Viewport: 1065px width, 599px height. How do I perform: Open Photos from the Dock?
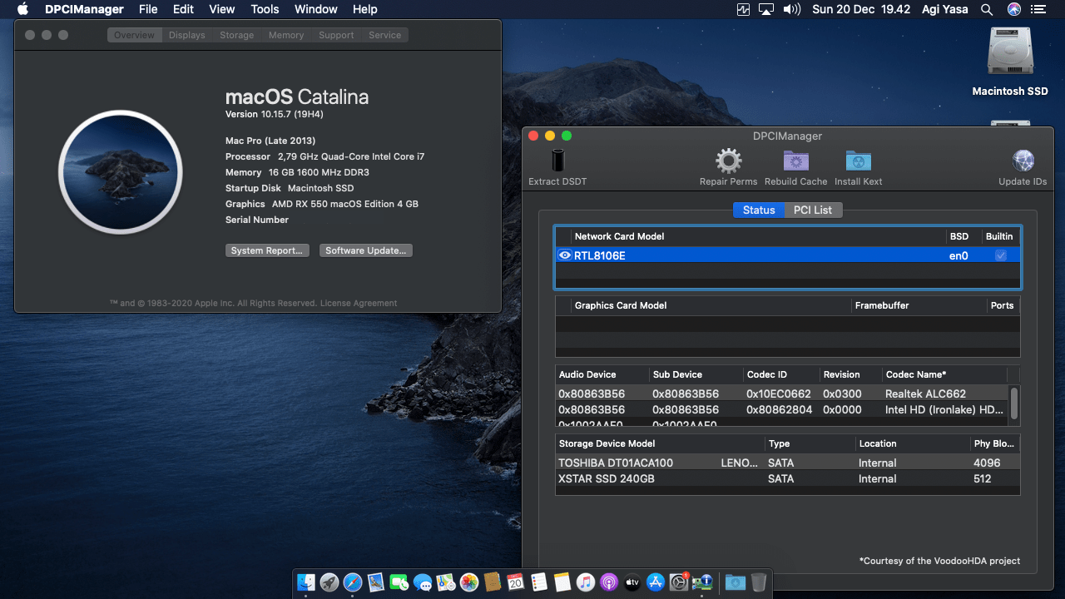(x=469, y=582)
